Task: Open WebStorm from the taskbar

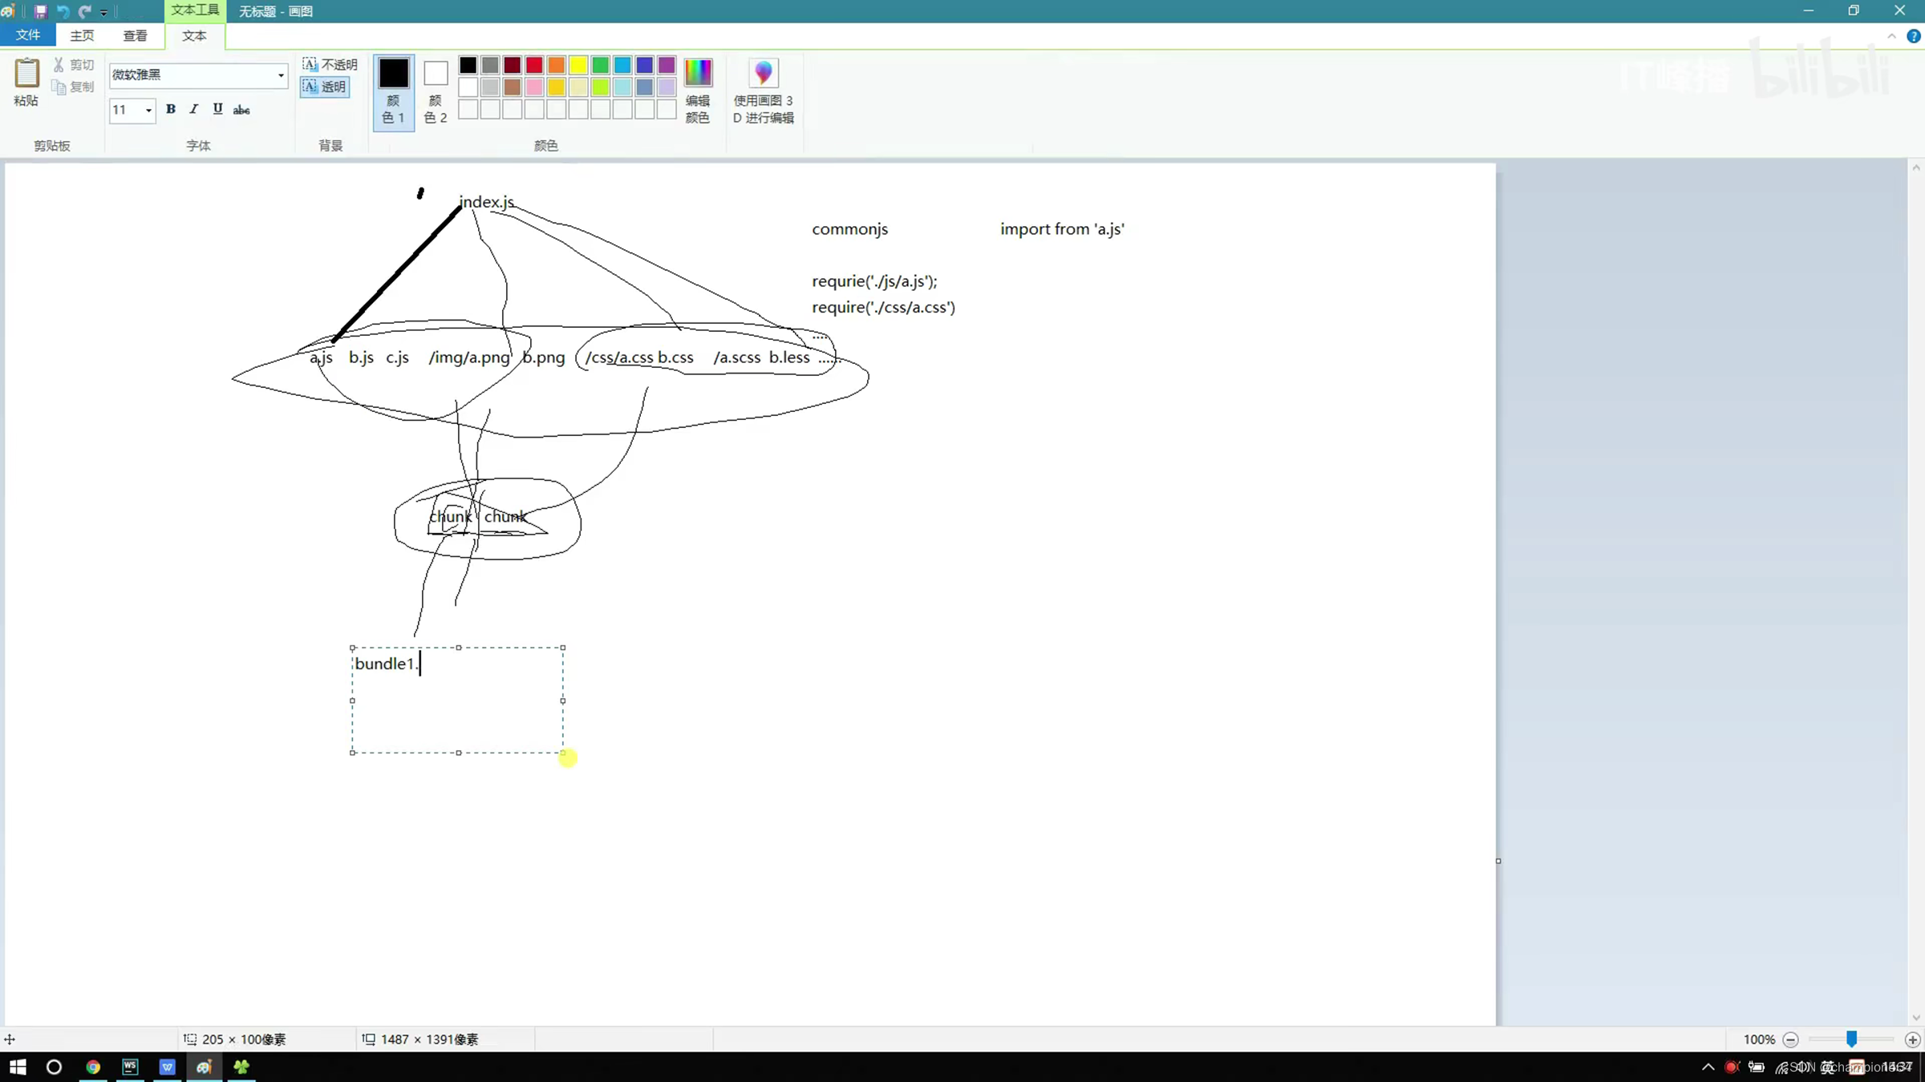Action: pyautogui.click(x=130, y=1067)
